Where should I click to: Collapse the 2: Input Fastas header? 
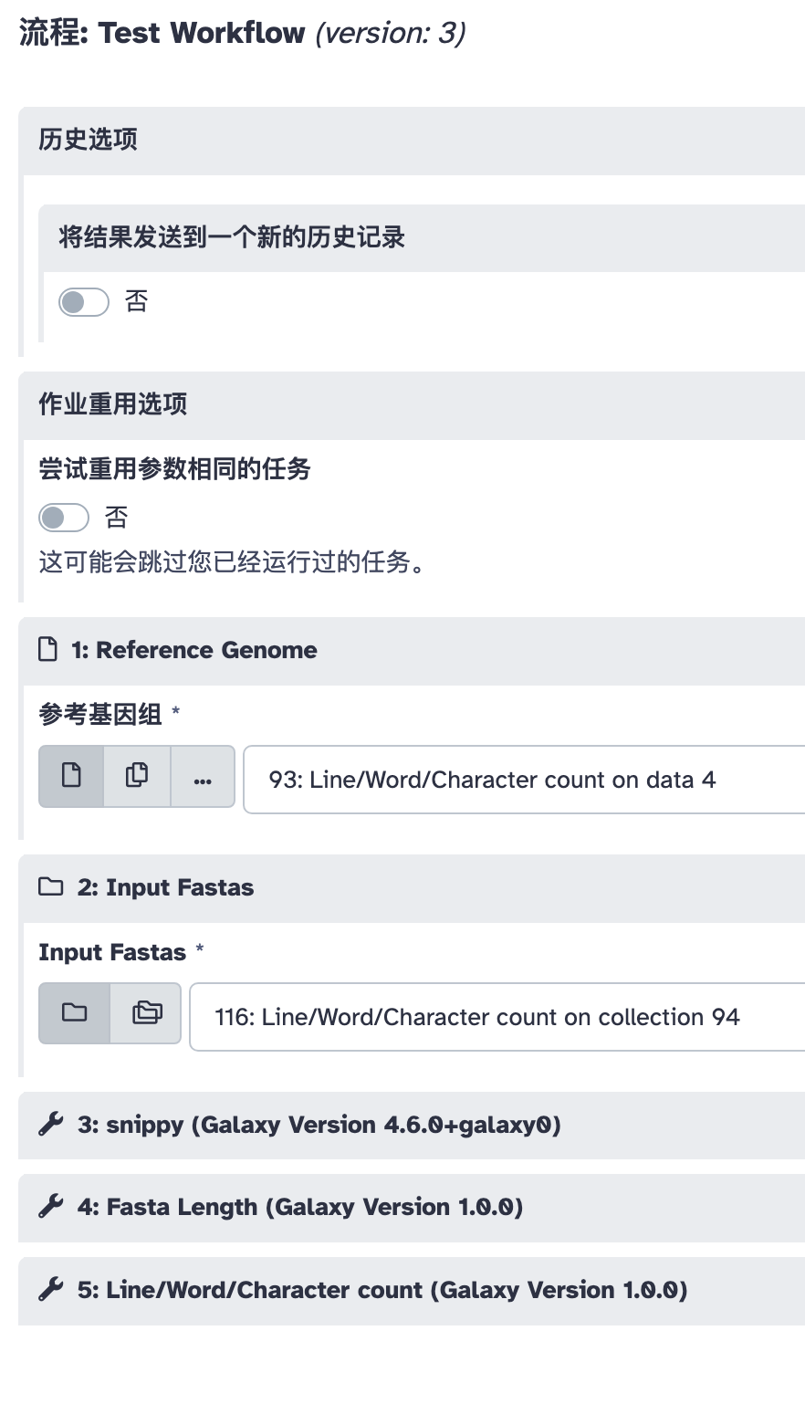tap(412, 888)
